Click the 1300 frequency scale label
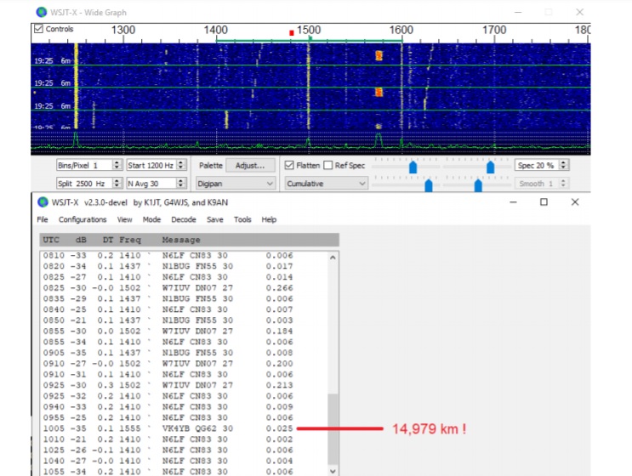Screen dimensions: 632x476 pos(123,30)
